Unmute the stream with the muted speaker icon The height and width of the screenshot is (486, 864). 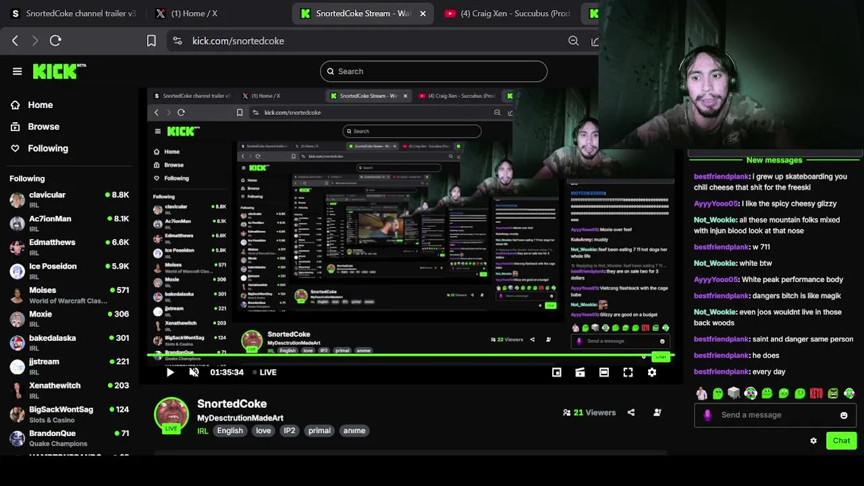194,372
